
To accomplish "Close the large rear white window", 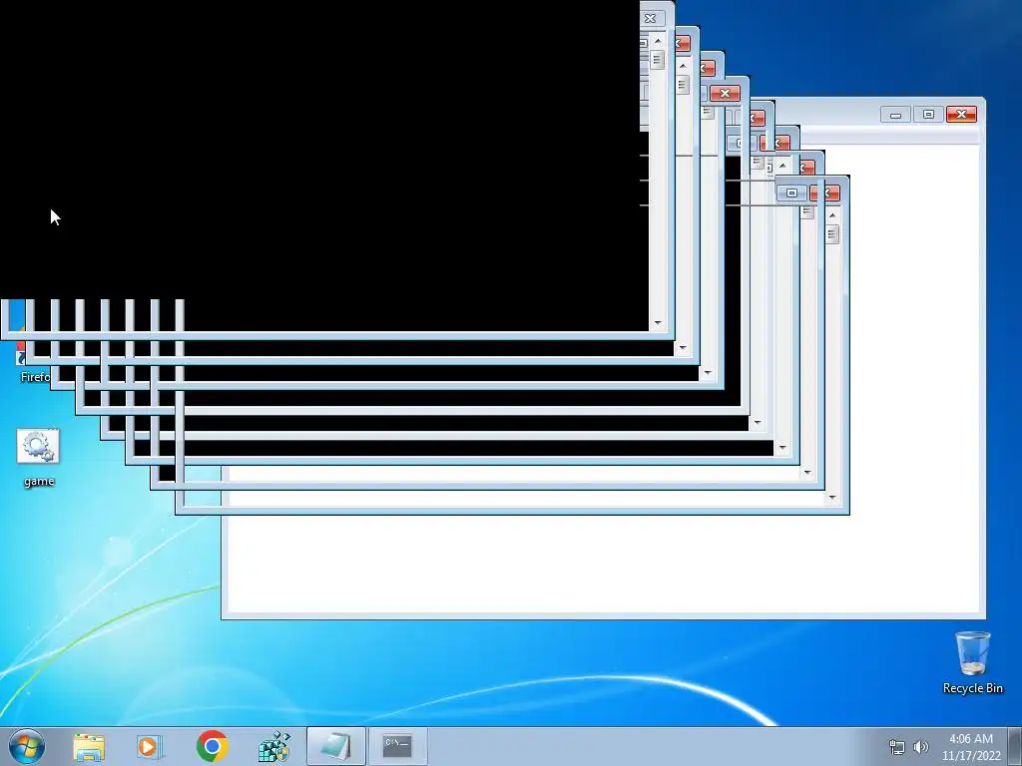I will pos(961,115).
